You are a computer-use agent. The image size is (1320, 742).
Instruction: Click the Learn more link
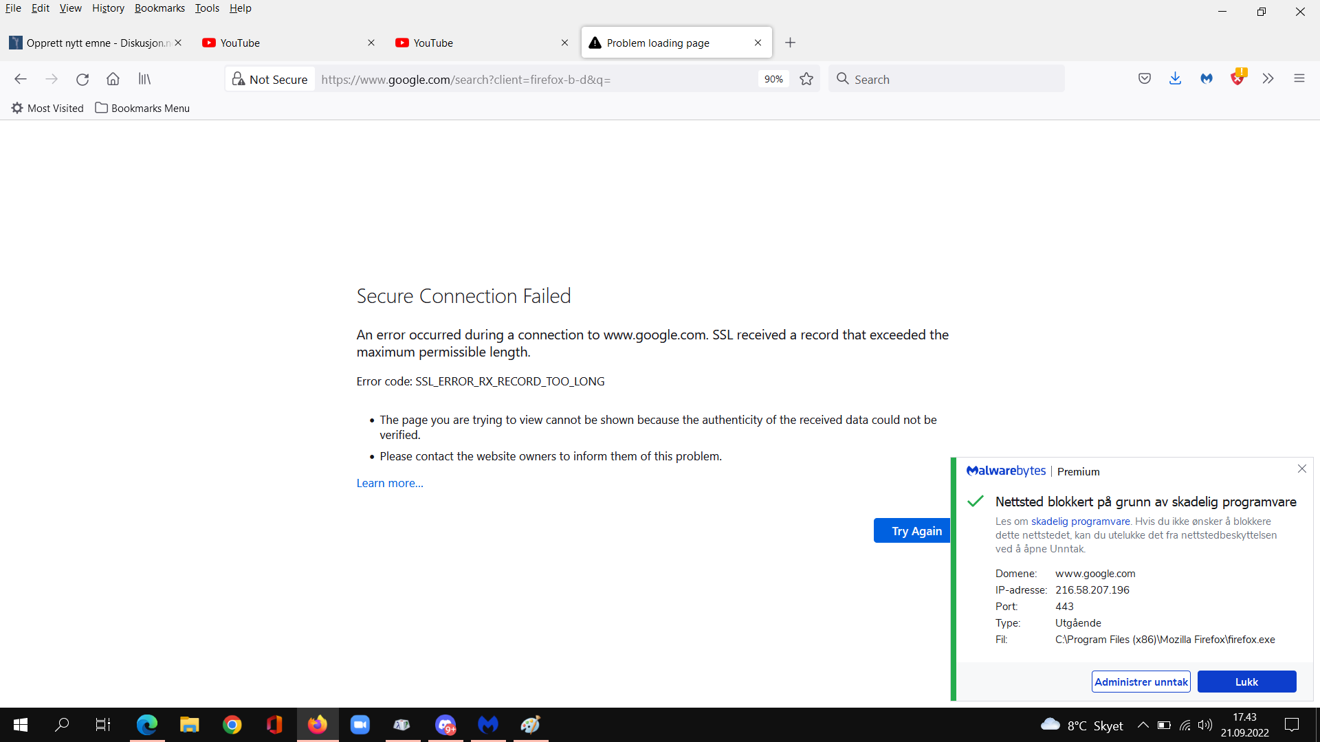click(x=390, y=483)
